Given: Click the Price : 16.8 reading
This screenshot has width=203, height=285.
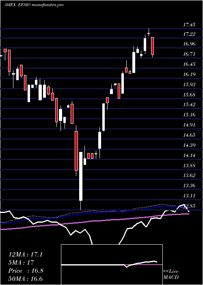Looking at the screenshot, I should click(x=26, y=271).
